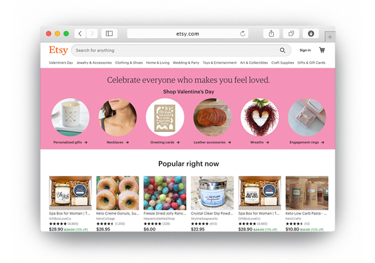Add a new tab with plus icon

coord(330,37)
